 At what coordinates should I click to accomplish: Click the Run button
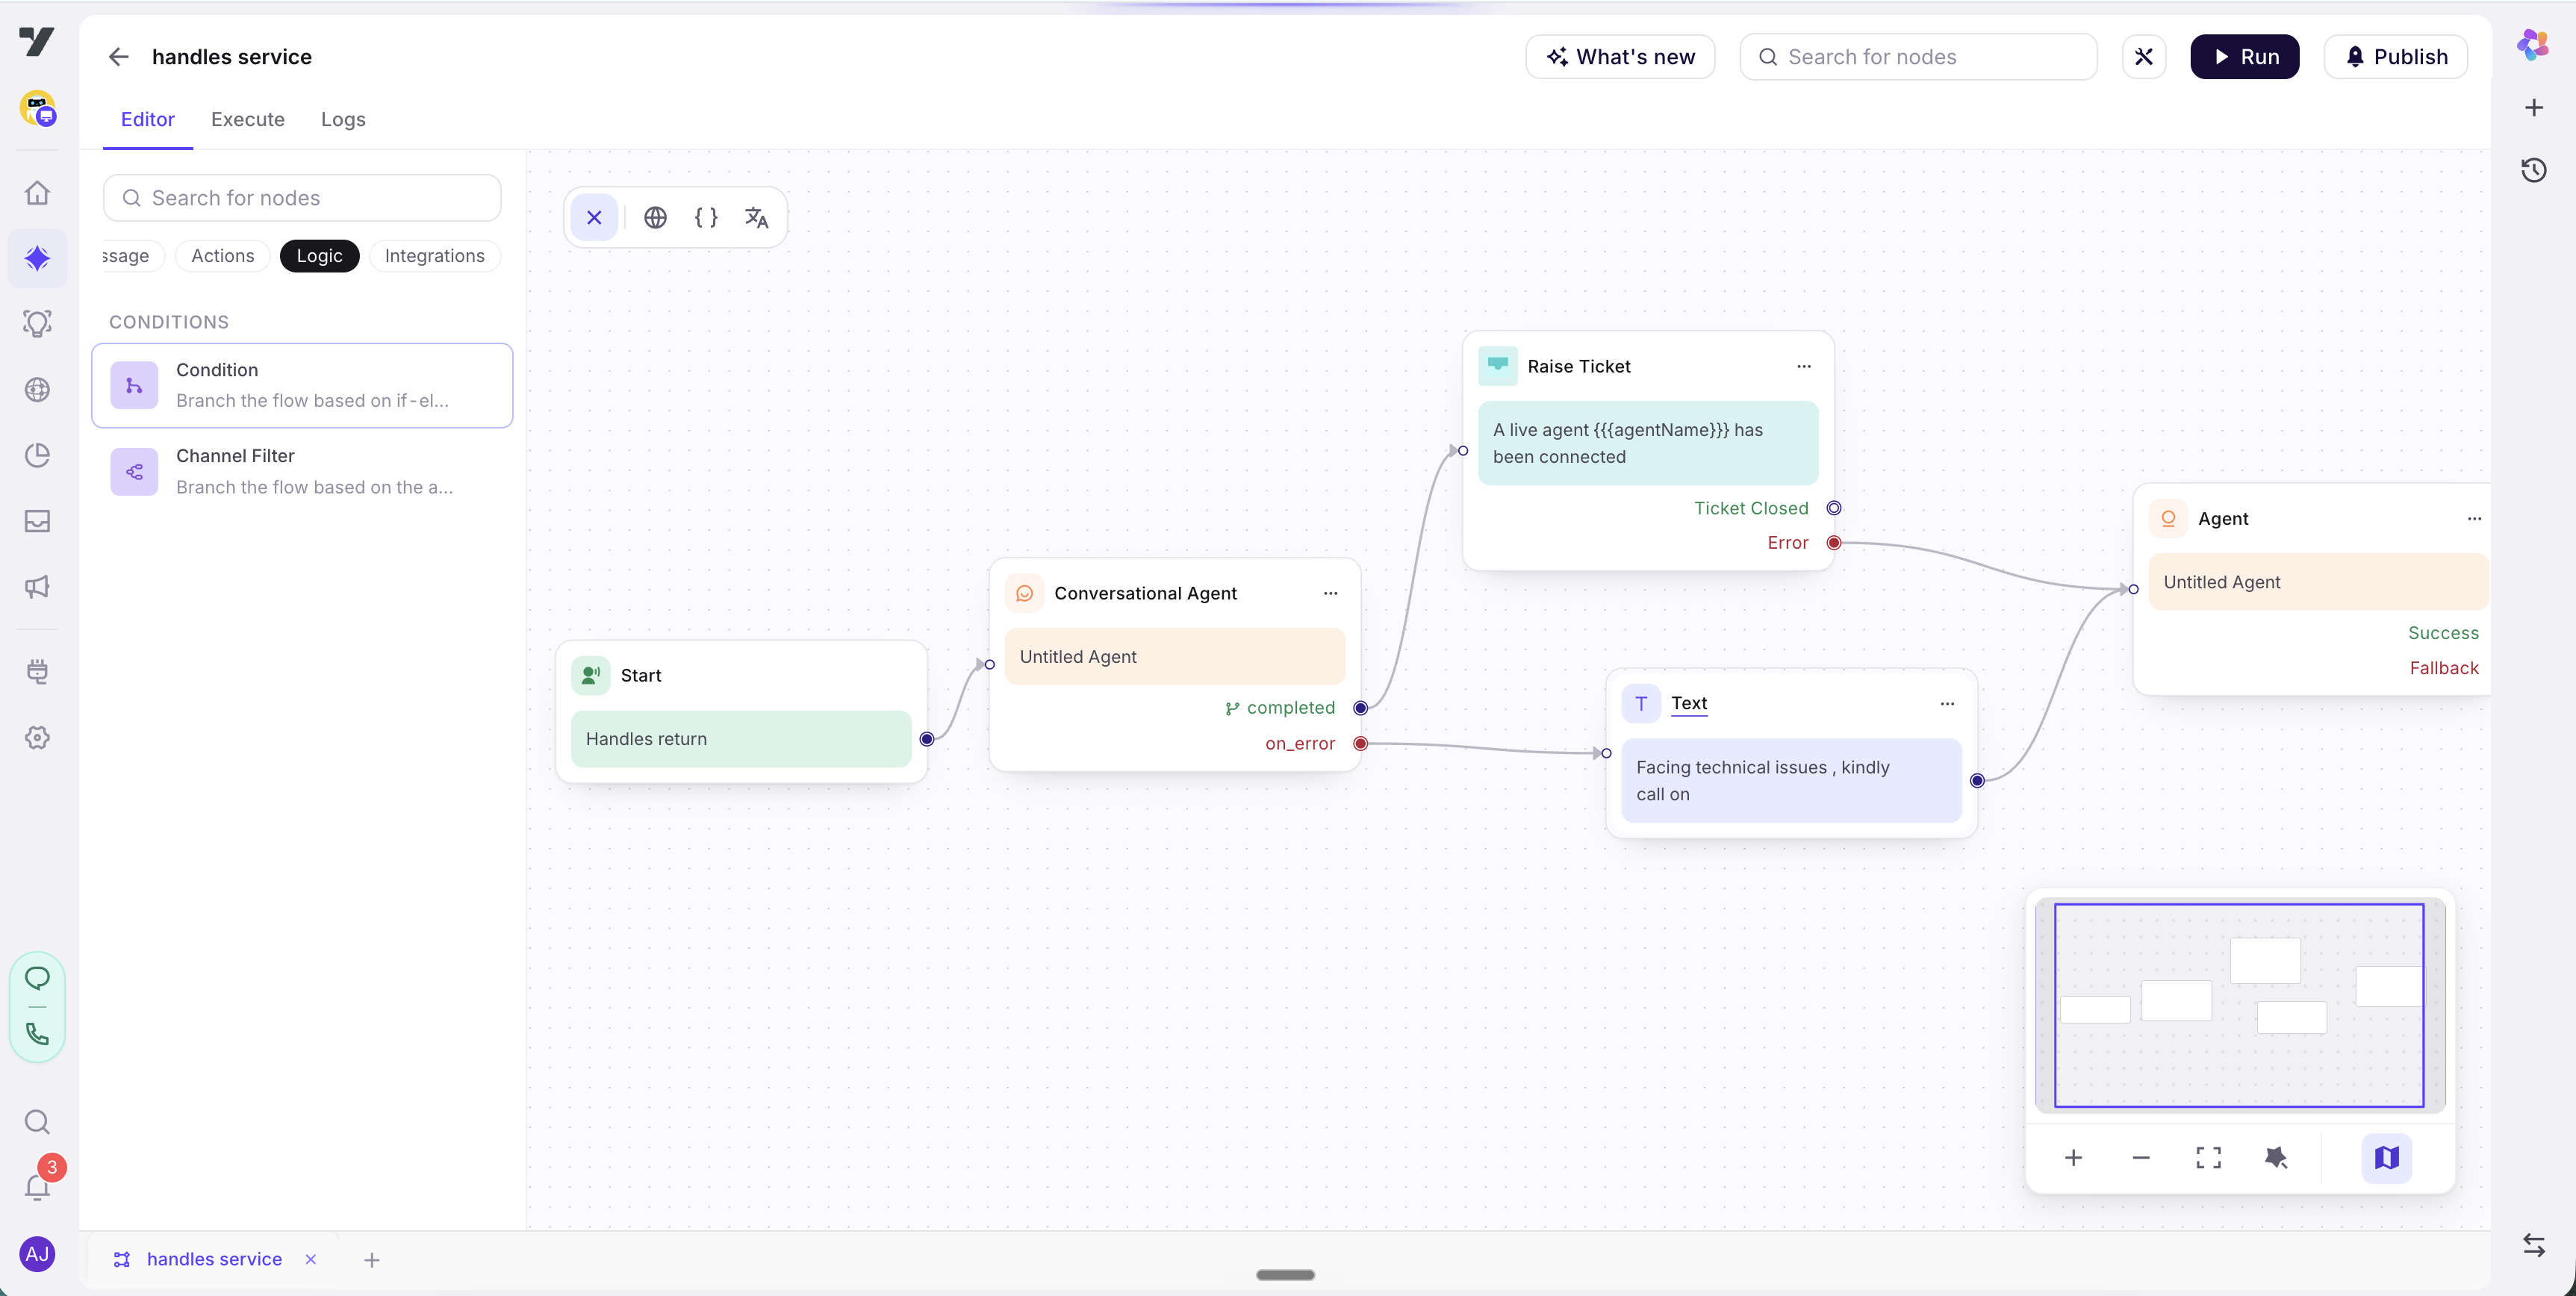tap(2244, 57)
